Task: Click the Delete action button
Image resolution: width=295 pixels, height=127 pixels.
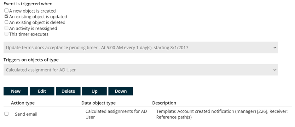Action: click(68, 91)
